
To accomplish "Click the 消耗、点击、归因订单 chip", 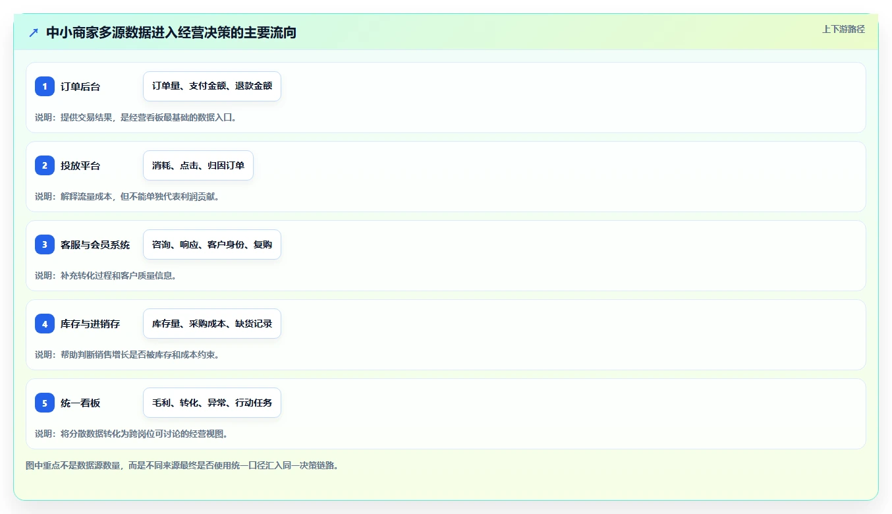I will 198,165.
